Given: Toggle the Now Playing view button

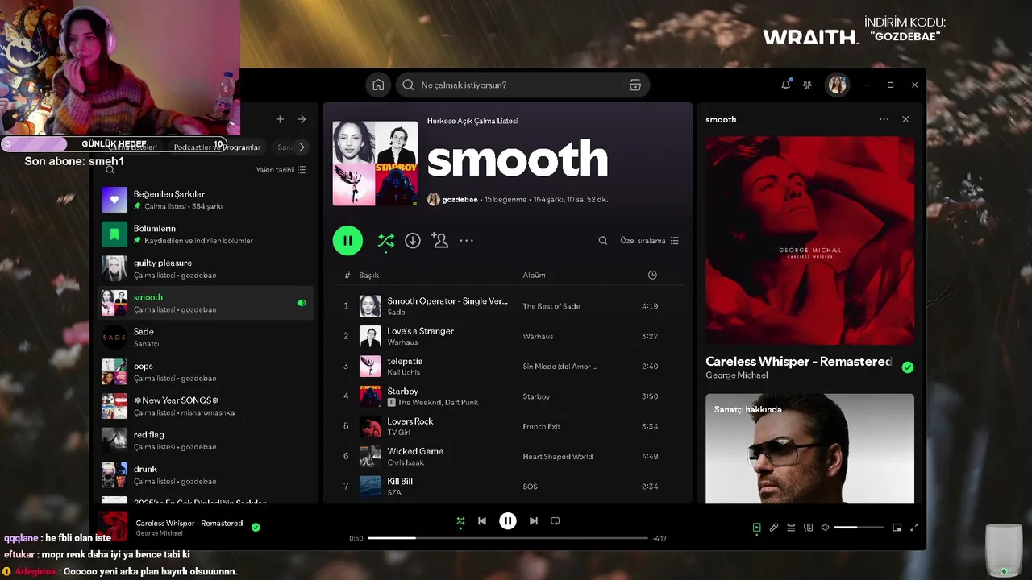Looking at the screenshot, I should pos(756,528).
